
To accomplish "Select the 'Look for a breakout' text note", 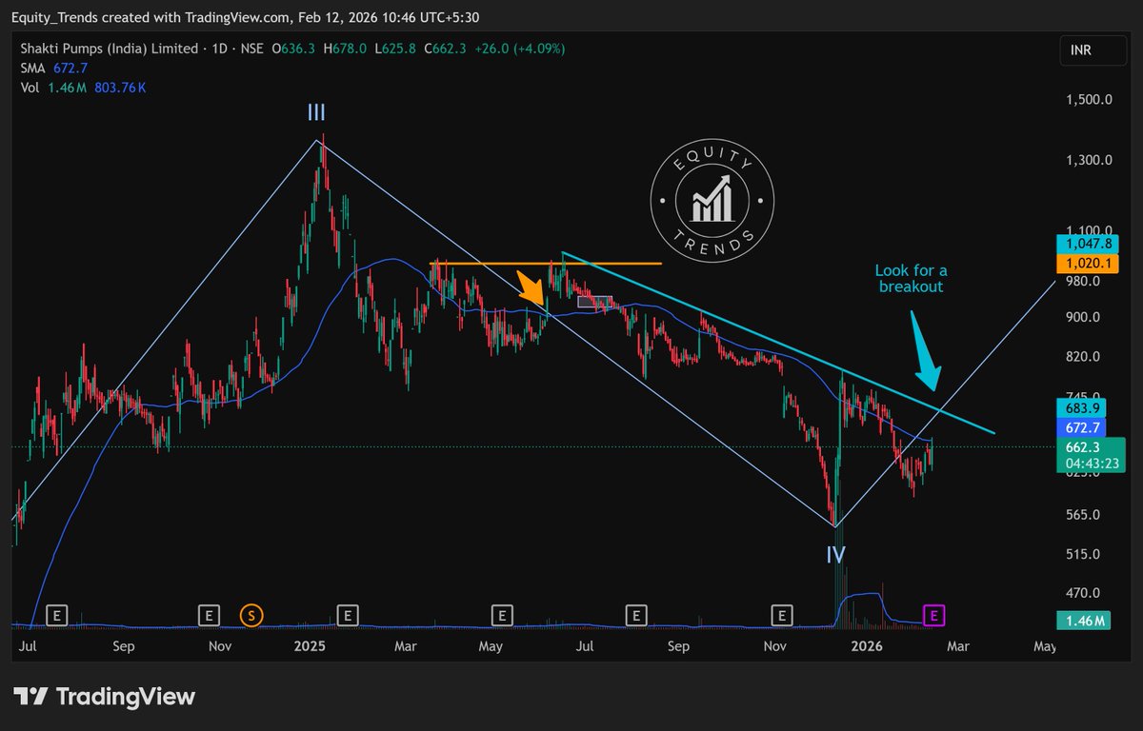I will coord(912,278).
